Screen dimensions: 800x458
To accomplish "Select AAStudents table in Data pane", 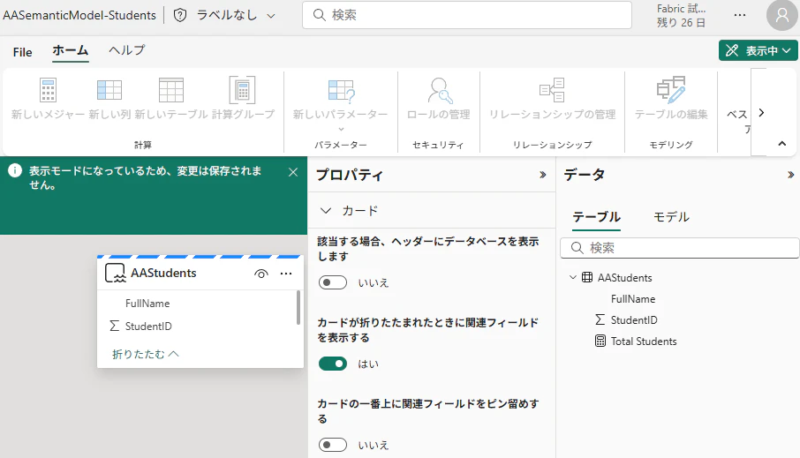I will [625, 277].
